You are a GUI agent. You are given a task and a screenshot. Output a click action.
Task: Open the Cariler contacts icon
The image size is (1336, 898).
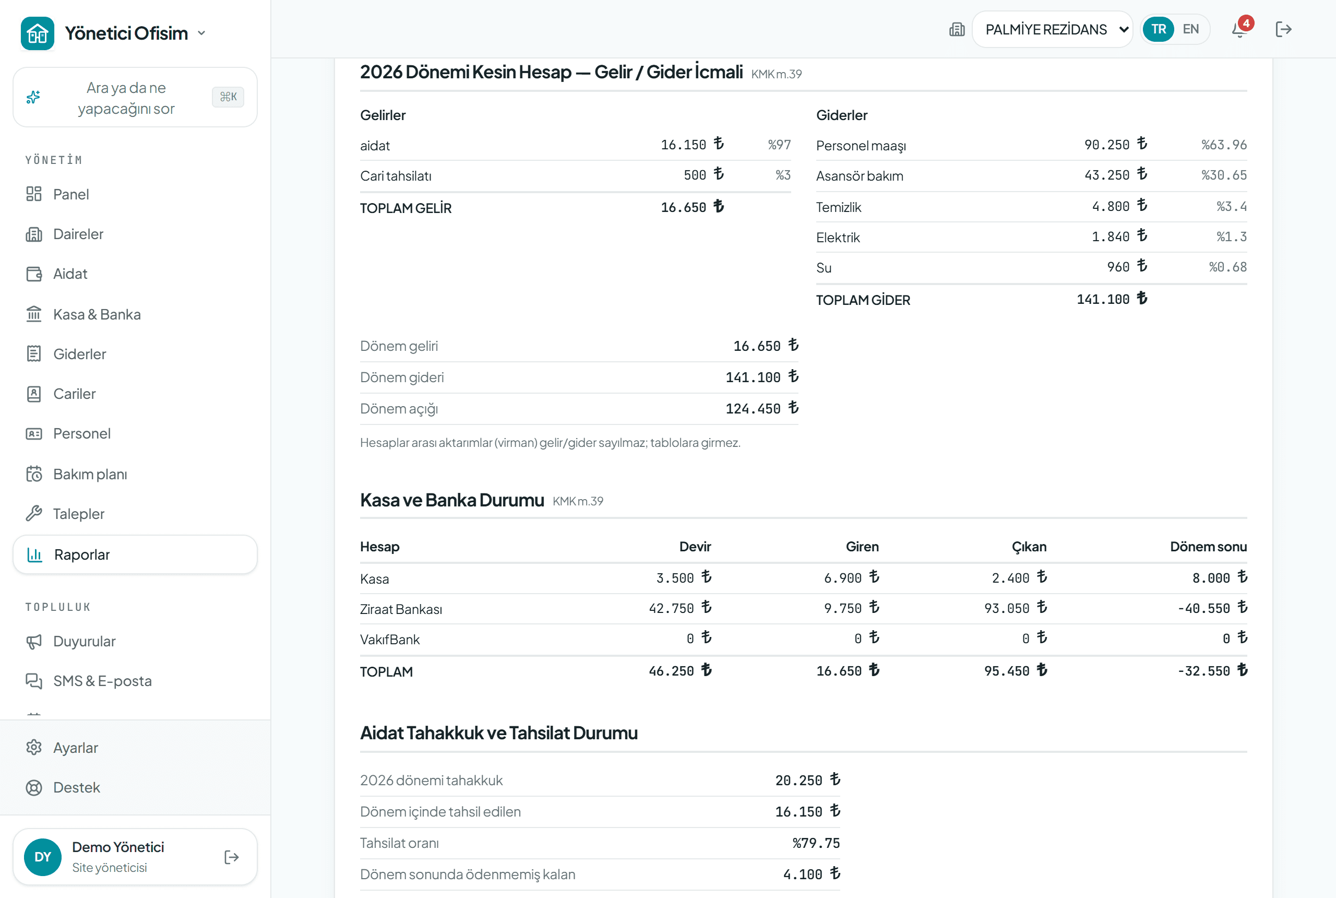point(34,394)
